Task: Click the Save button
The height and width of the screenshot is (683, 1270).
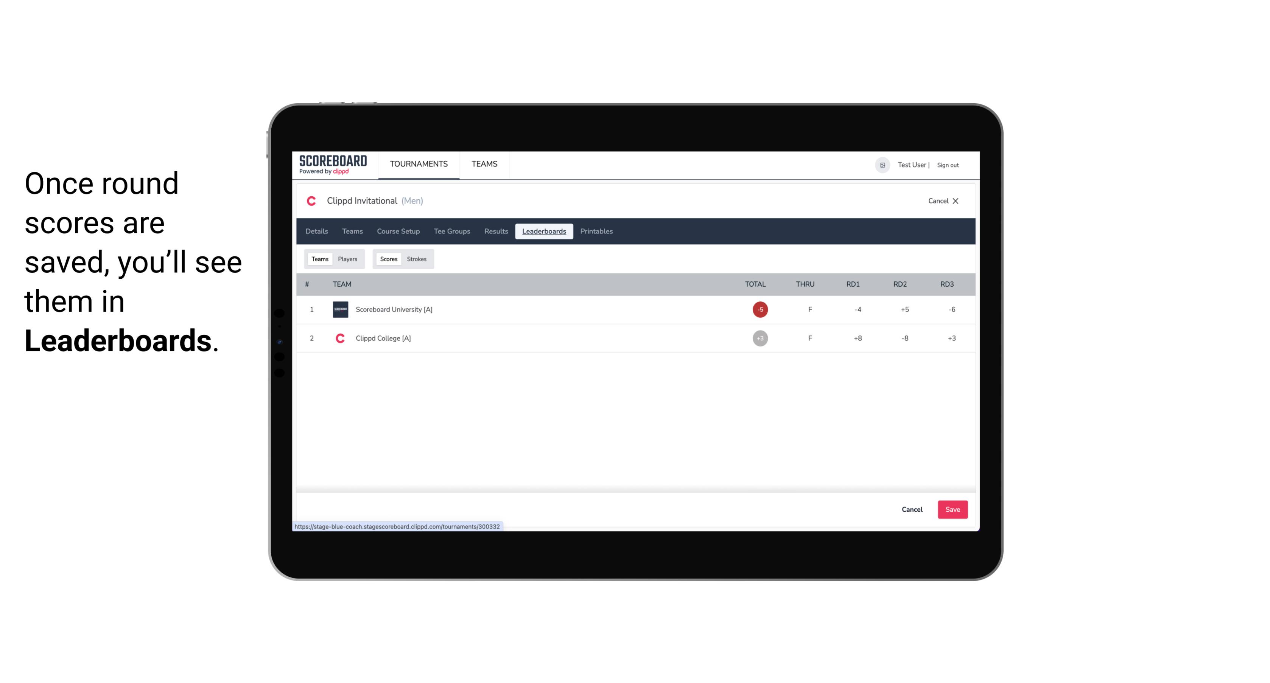Action: click(952, 509)
